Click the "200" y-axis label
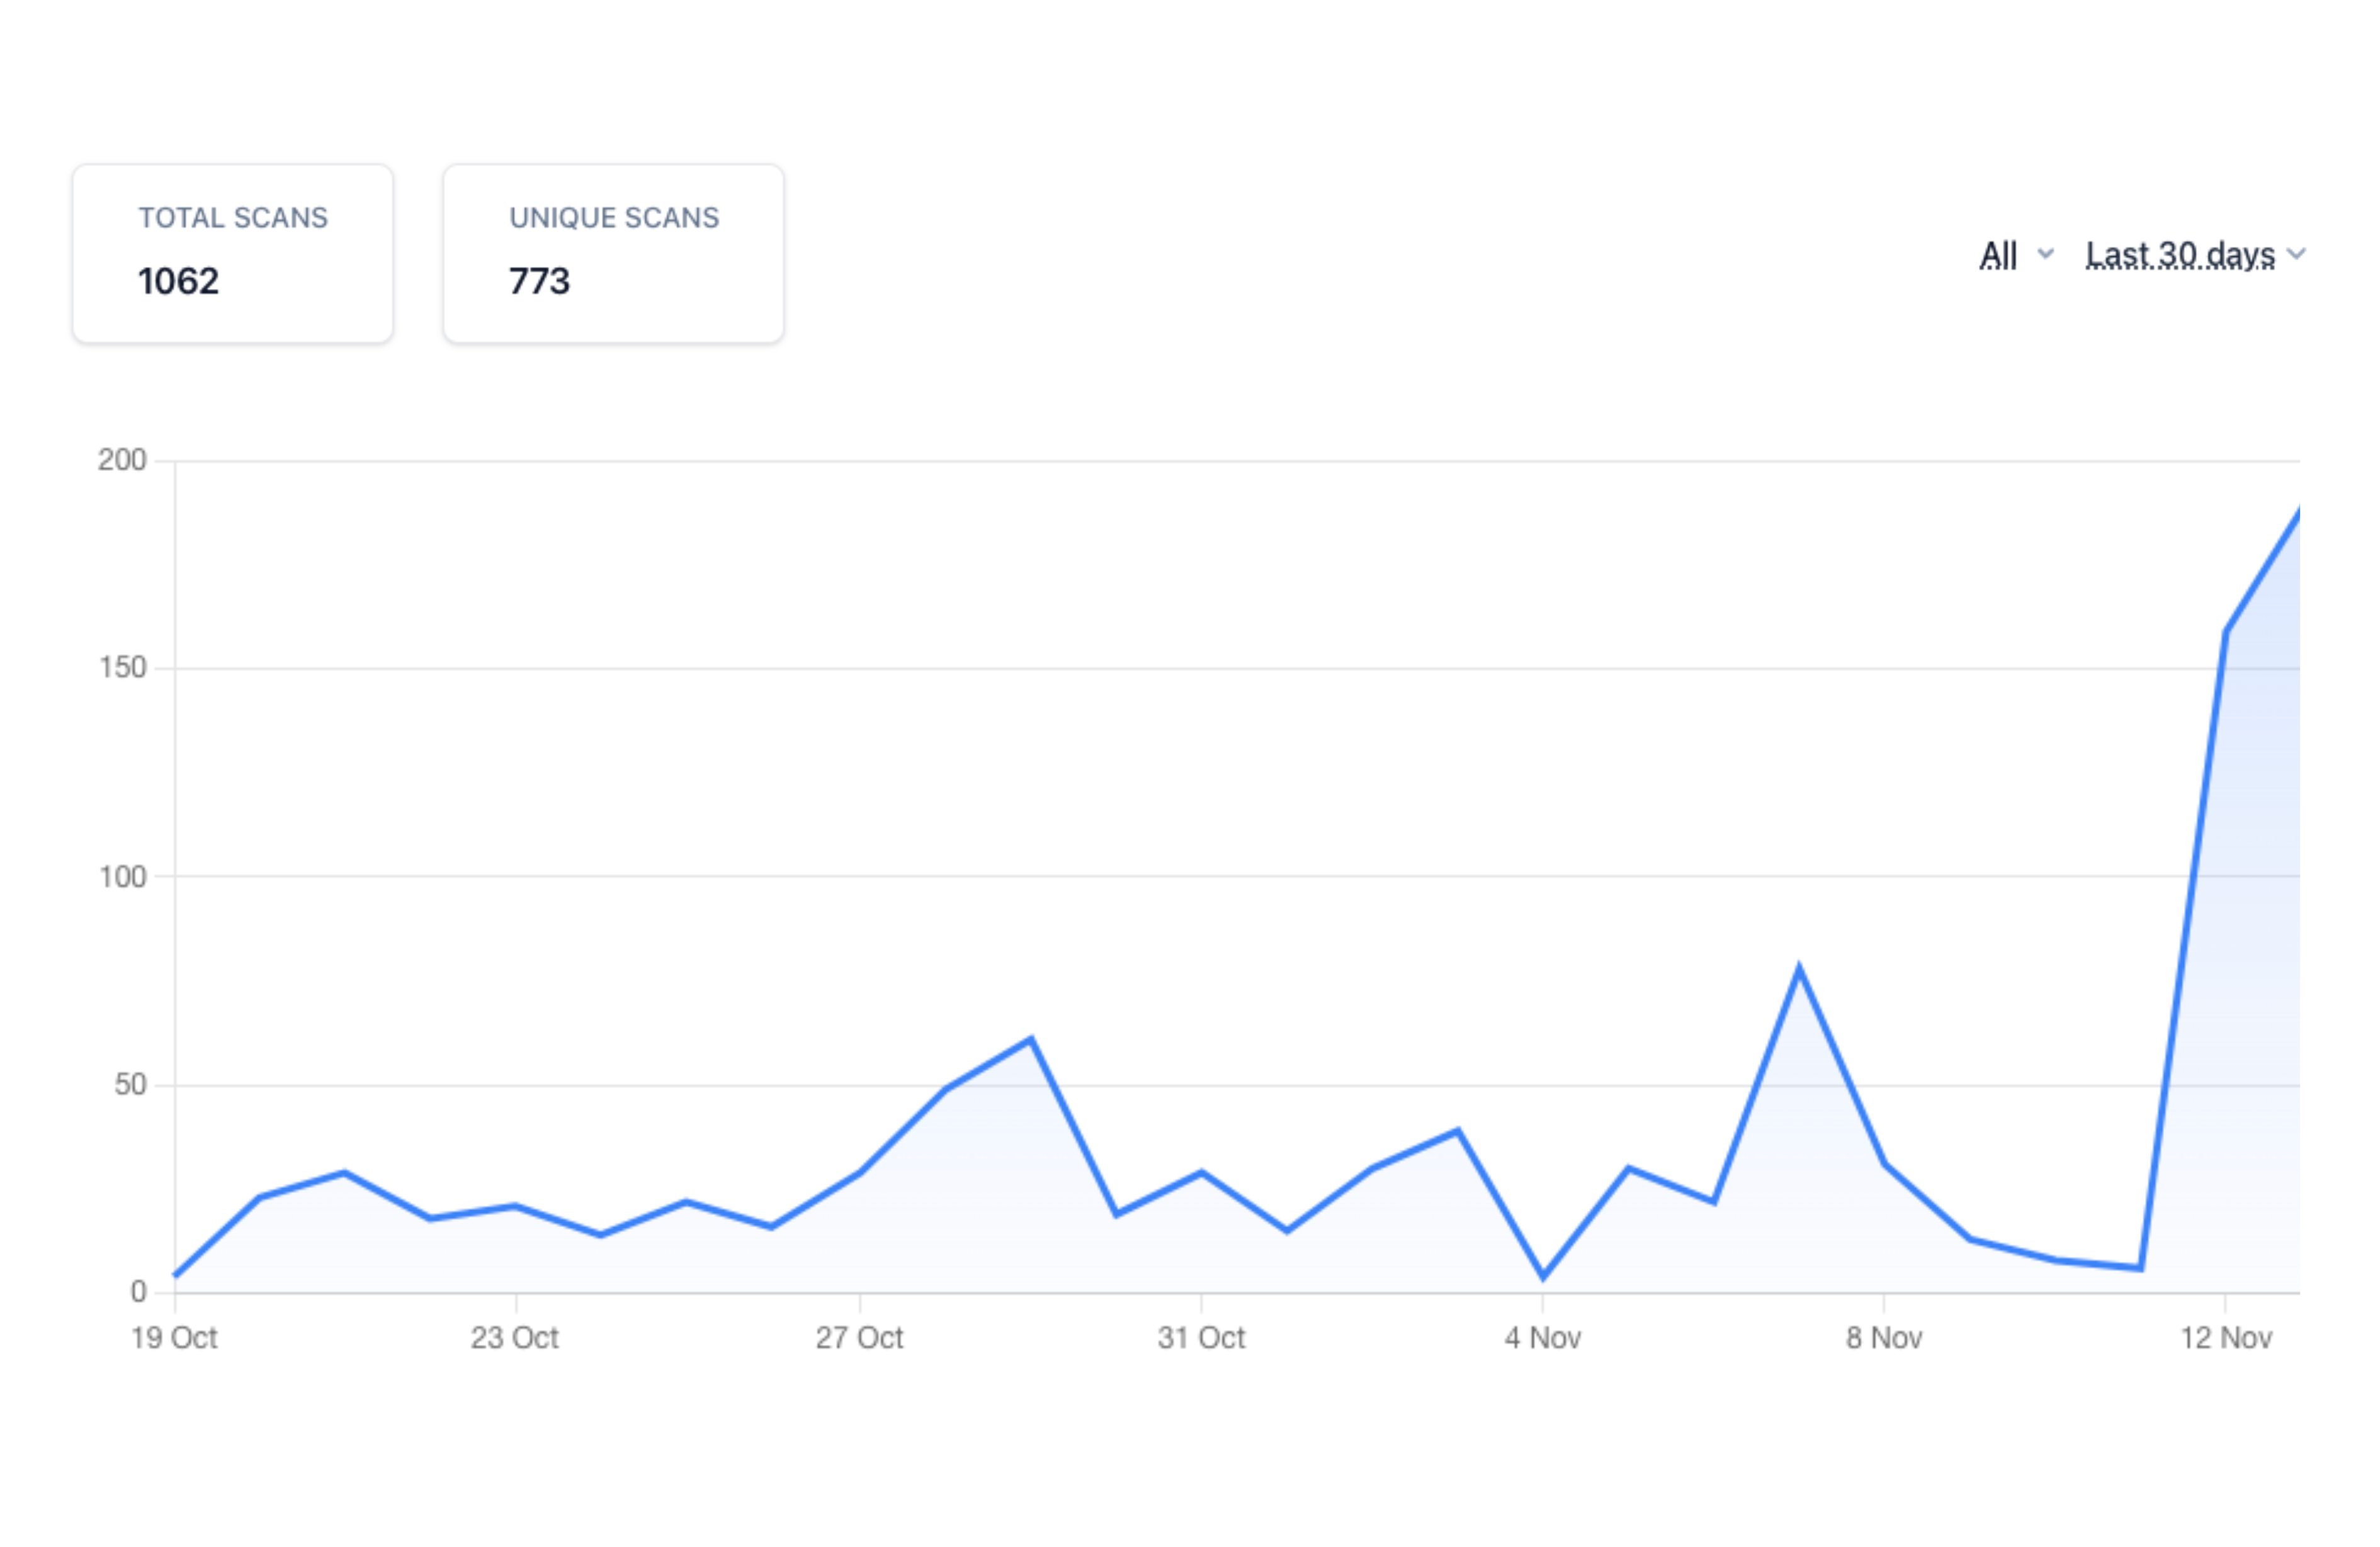The height and width of the screenshot is (1547, 2380). (122, 460)
